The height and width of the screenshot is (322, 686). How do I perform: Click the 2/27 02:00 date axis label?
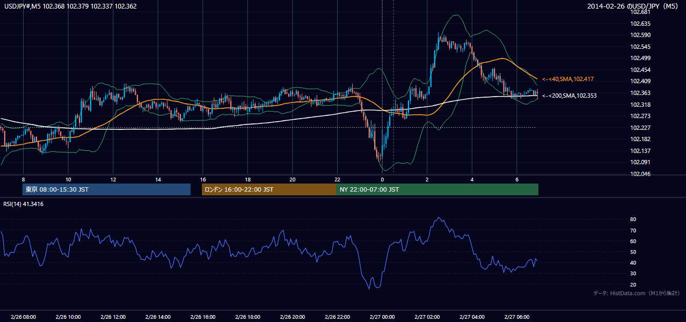427,317
